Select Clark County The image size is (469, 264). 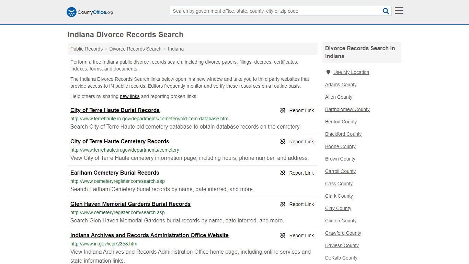click(x=339, y=196)
